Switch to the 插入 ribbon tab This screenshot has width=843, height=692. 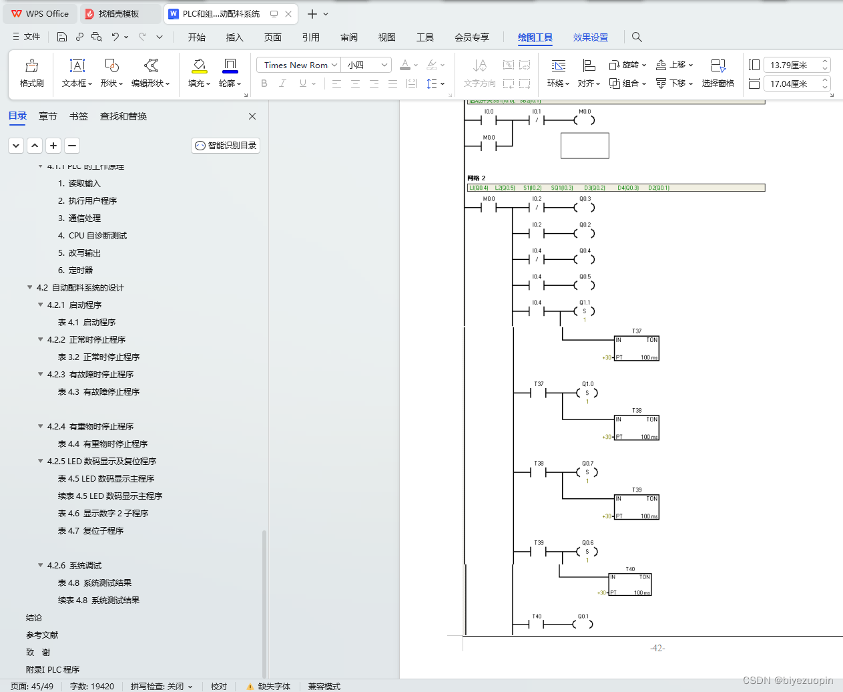click(x=235, y=37)
